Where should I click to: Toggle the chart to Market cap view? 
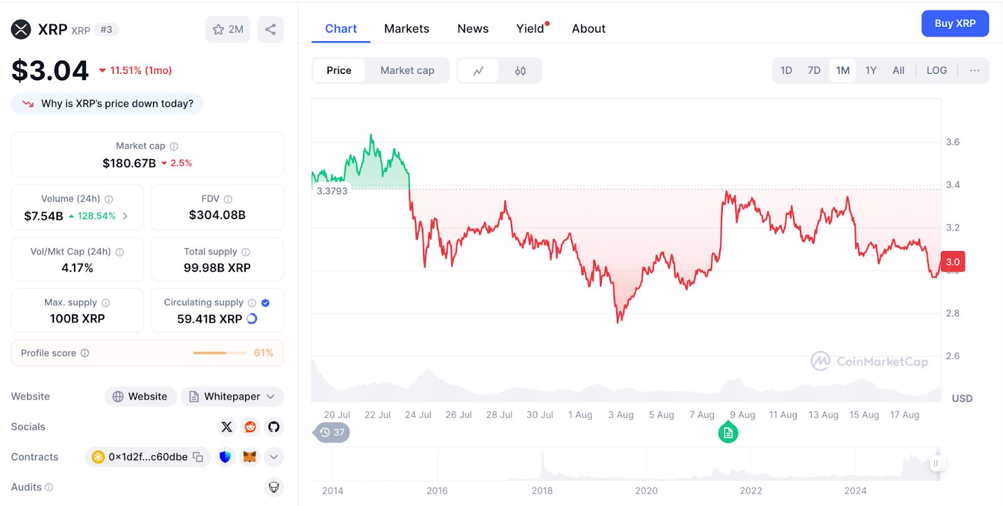(407, 70)
